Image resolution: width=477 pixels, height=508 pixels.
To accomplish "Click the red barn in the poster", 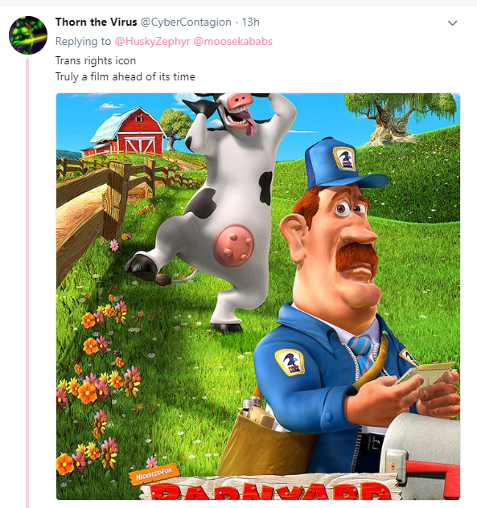I will click(129, 133).
